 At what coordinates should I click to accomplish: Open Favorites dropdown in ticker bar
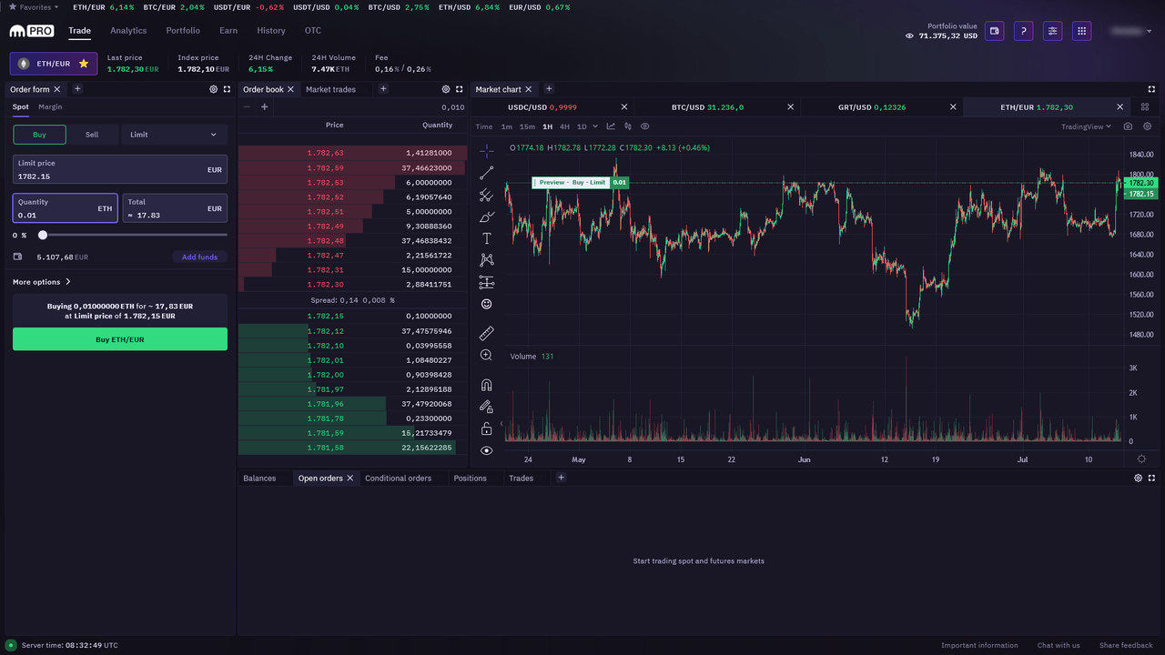point(34,7)
